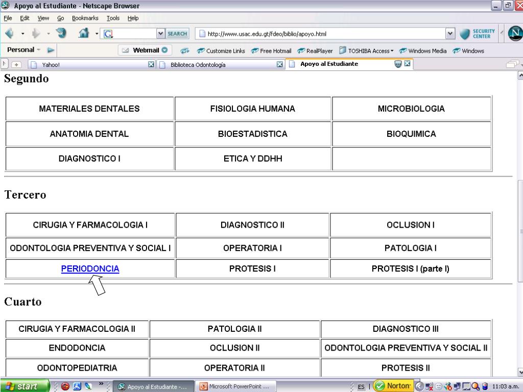Open the Go menu
The width and height of the screenshot is (523, 392).
[60, 18]
